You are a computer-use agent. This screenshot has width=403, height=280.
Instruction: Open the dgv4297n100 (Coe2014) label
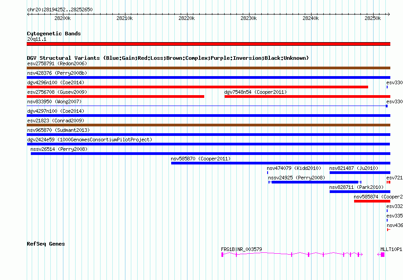pyautogui.click(x=56, y=111)
